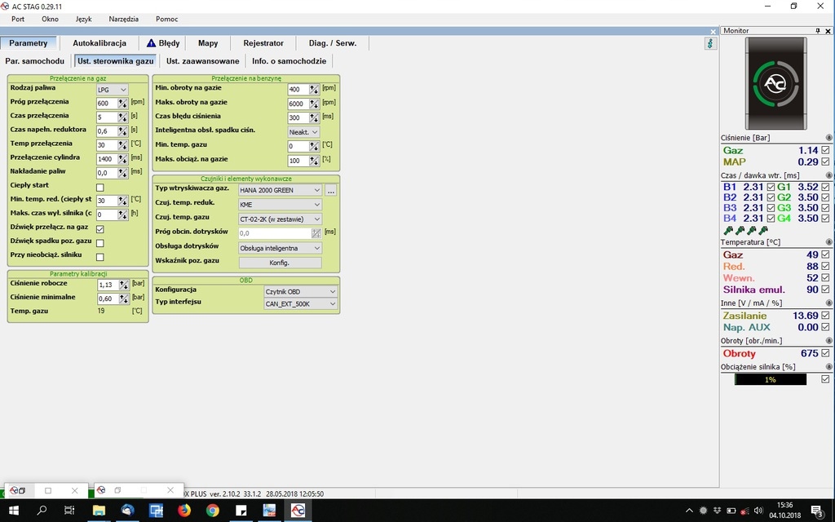The height and width of the screenshot is (522, 835).
Task: Open Inteligentna obsł. spadku ciśn. dropdown
Action: [x=303, y=131]
